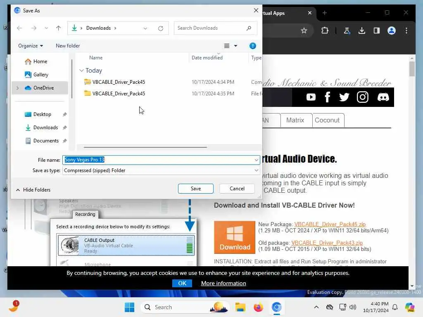Collapse folders with Hide Folders

click(x=33, y=190)
